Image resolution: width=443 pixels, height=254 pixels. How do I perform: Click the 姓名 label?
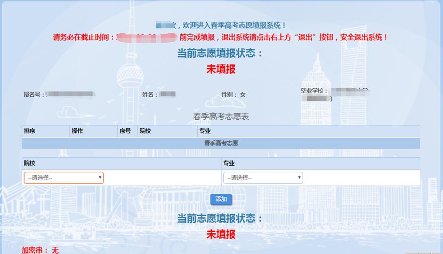pos(150,94)
